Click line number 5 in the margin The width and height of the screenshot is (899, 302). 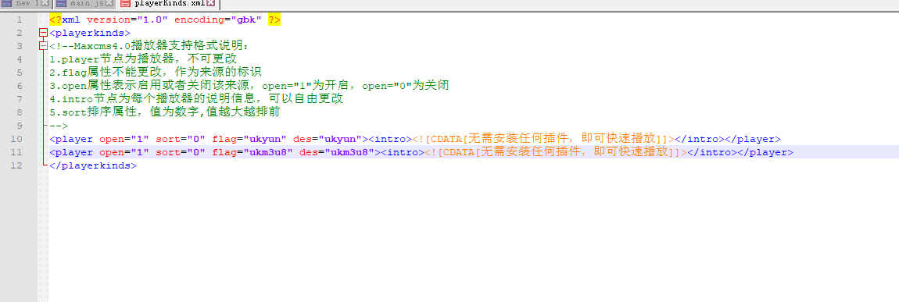tap(20, 73)
